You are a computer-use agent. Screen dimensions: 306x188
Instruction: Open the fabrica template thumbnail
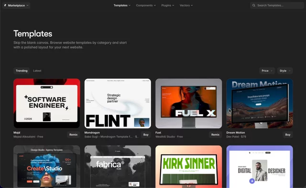118,167
